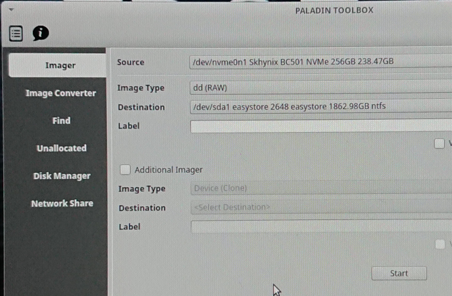Click the Source label text
Viewport: 452px width, 296px height.
131,62
